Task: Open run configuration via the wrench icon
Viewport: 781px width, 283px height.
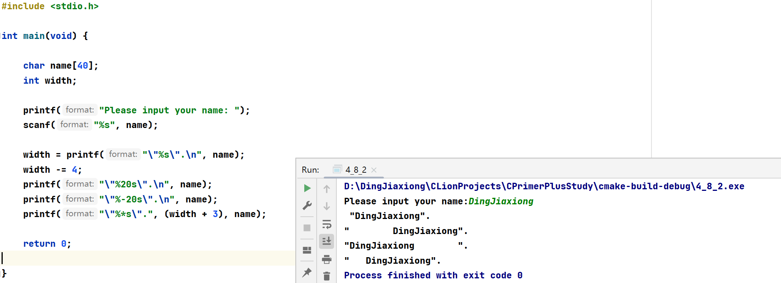Action: tap(307, 206)
